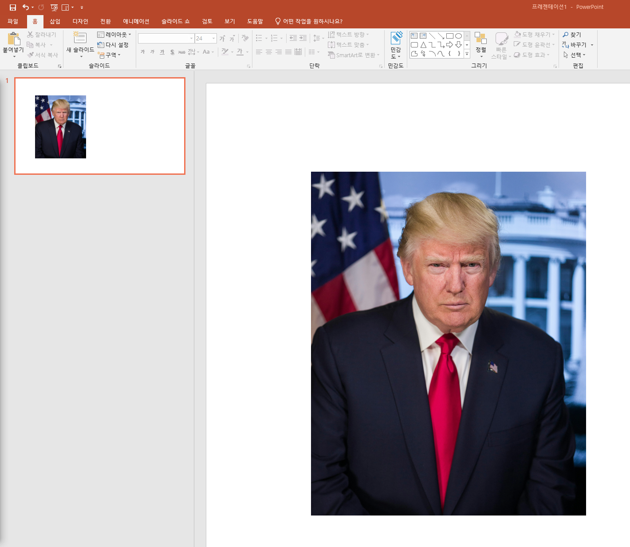Viewport: 630px width, 547px height.
Task: Switch to the Animations (애니메이션) tab
Action: pyautogui.click(x=136, y=21)
